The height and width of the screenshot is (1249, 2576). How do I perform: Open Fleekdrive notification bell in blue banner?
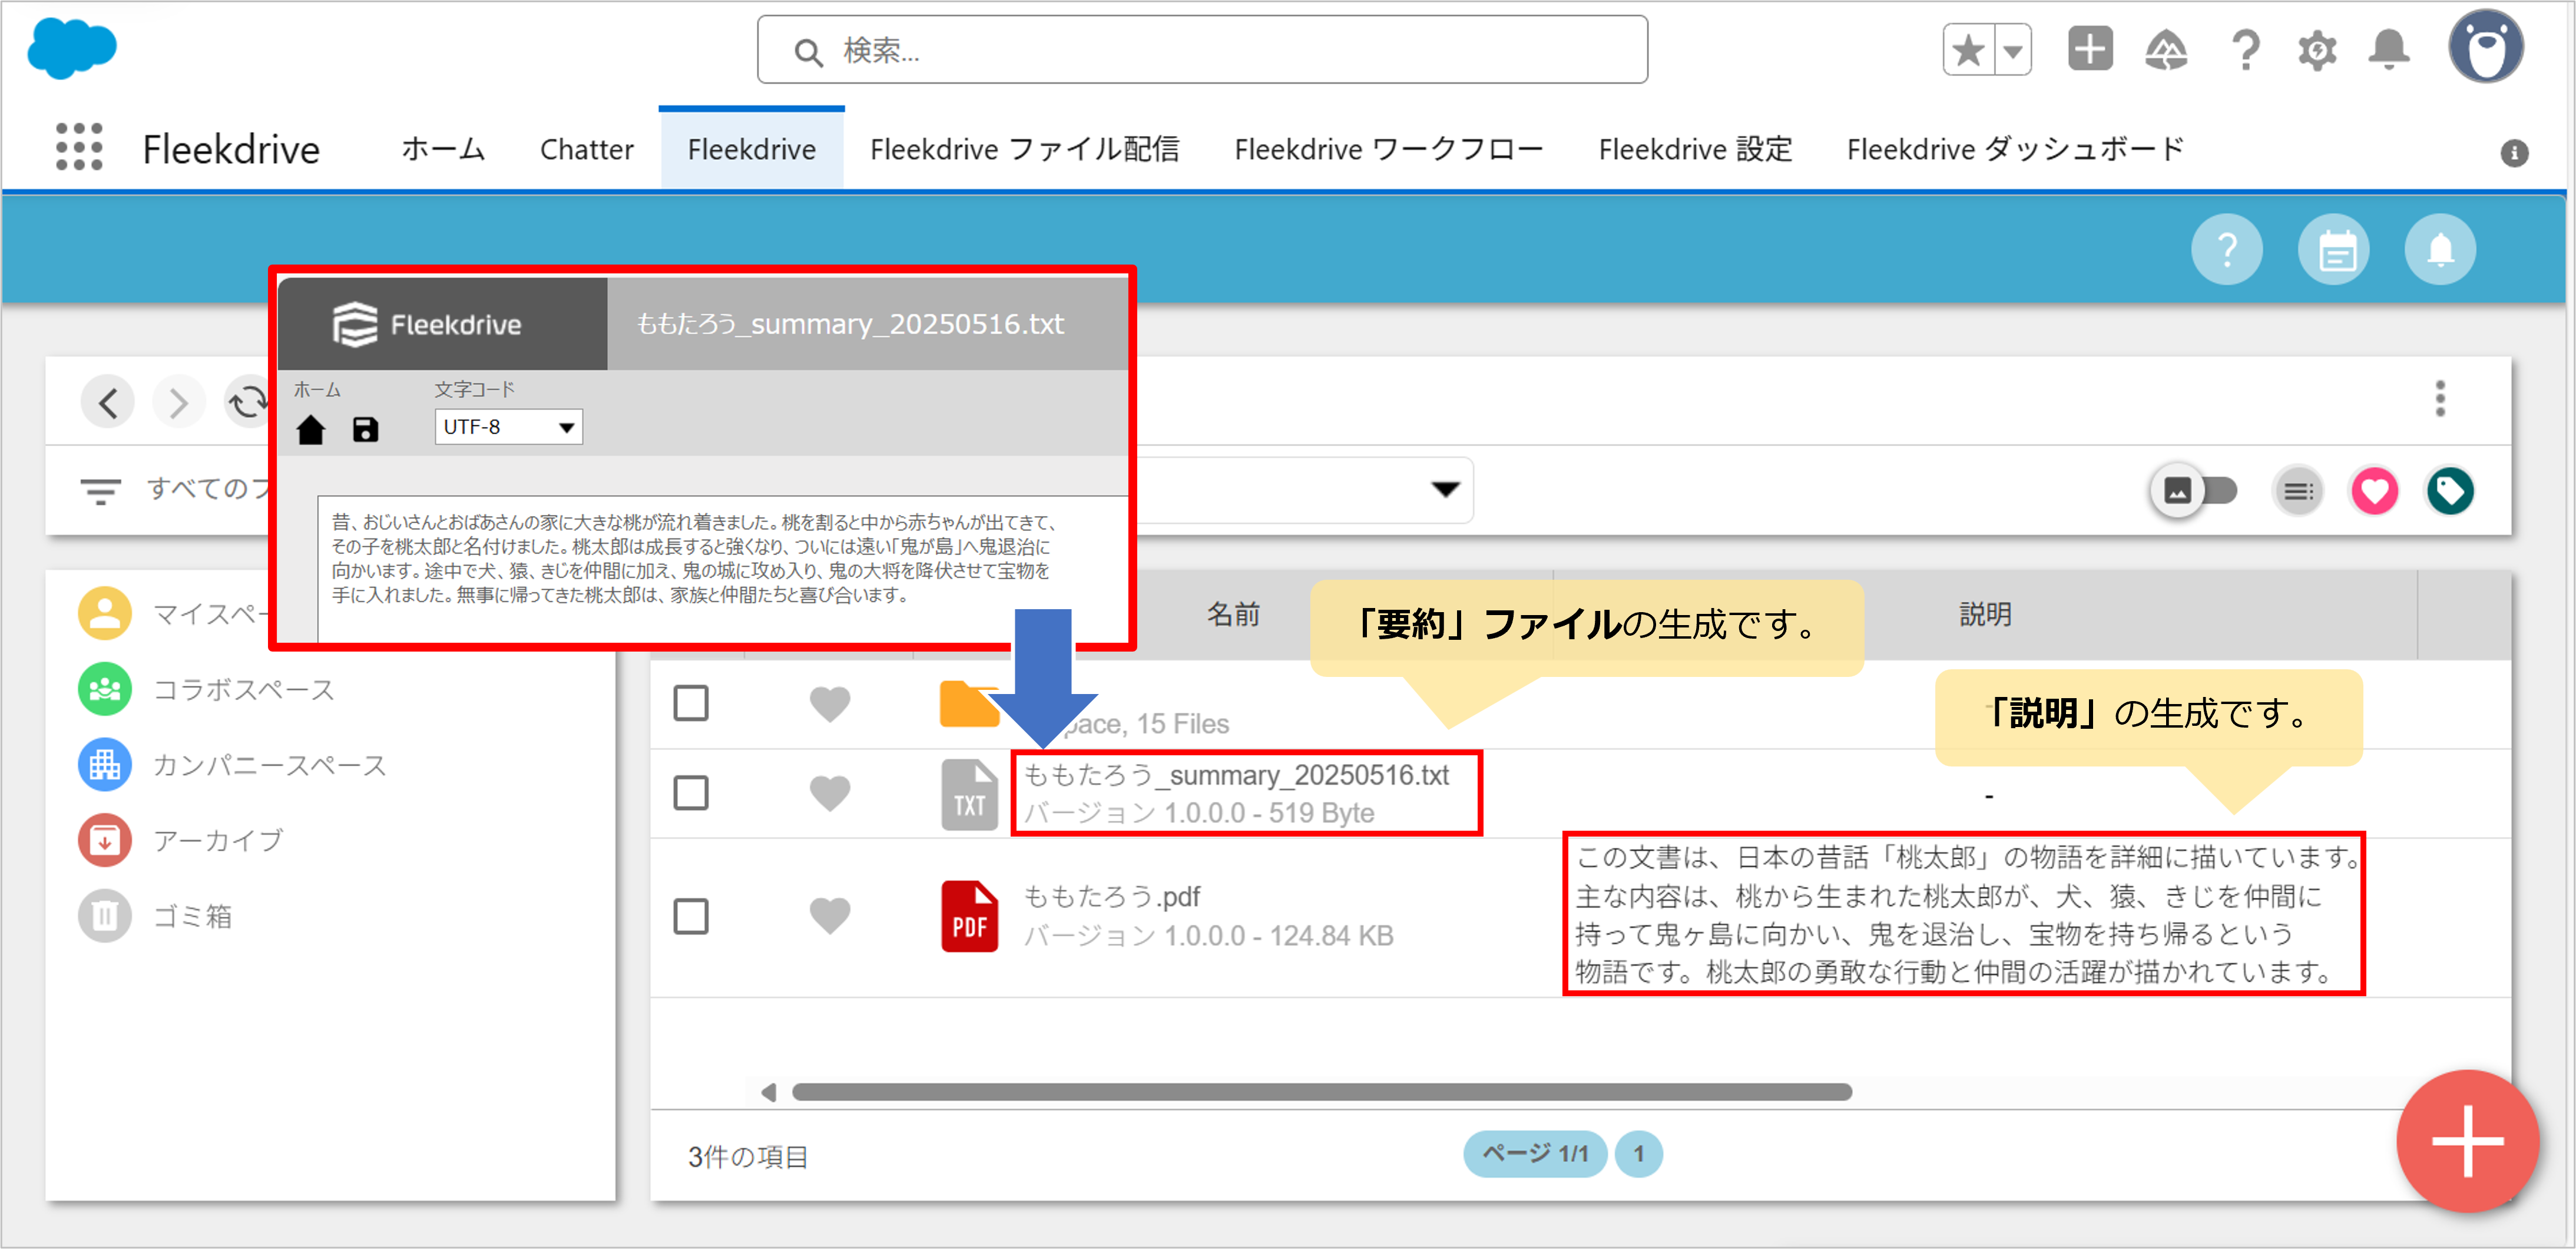(2440, 249)
